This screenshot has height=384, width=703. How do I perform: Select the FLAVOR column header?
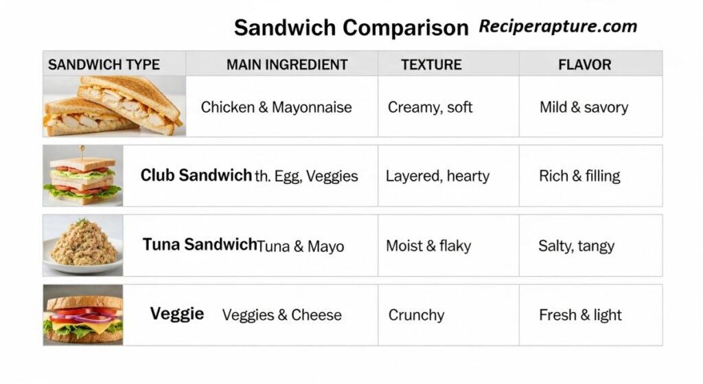tap(584, 65)
